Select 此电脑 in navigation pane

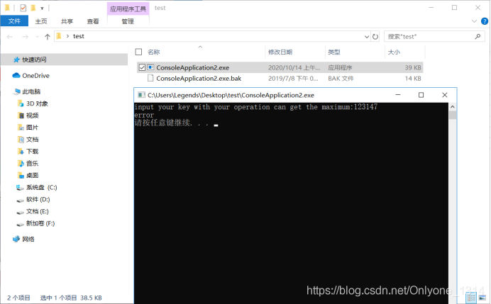click(x=31, y=91)
